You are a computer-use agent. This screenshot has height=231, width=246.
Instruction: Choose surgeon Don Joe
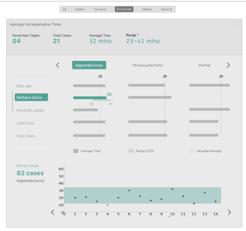coord(24,86)
